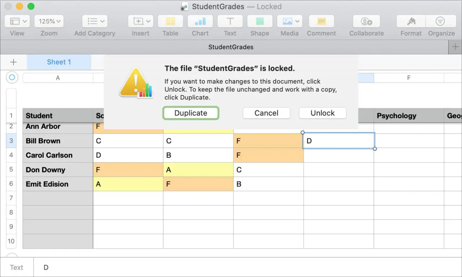Click the Collaborate icon
This screenshot has height=277, width=462.
pos(366,22)
